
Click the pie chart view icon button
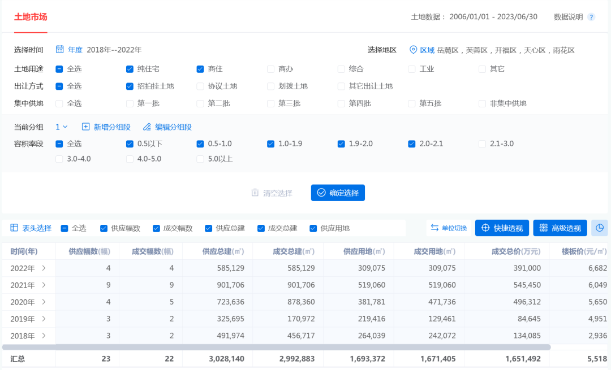[x=599, y=228]
